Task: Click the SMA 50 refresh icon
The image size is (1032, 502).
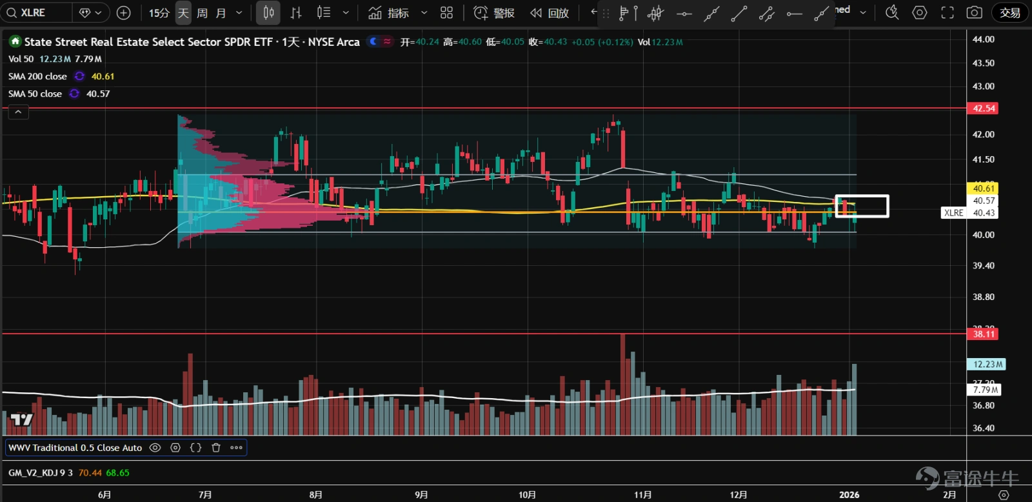Action: coord(75,94)
